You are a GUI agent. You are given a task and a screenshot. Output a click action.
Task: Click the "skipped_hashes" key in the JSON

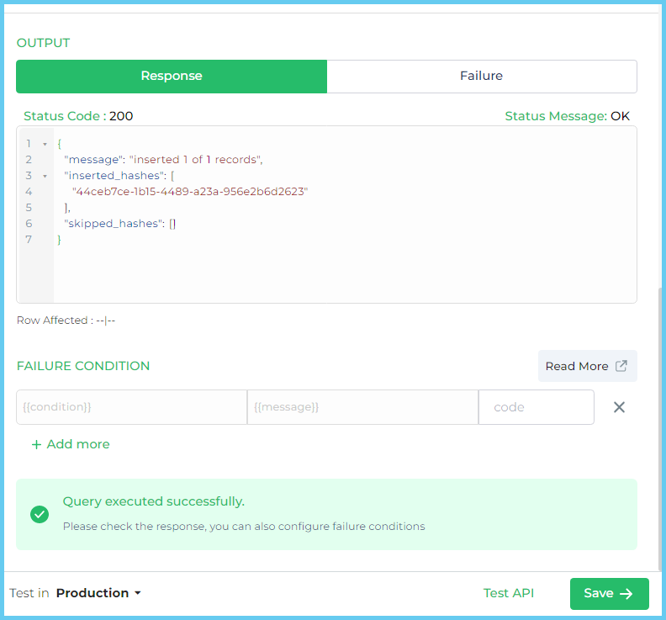[113, 224]
